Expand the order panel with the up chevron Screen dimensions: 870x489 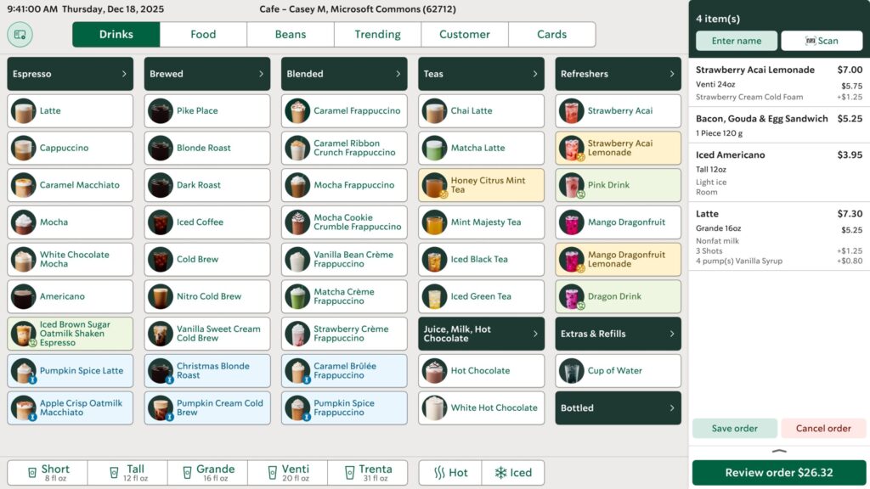779,452
